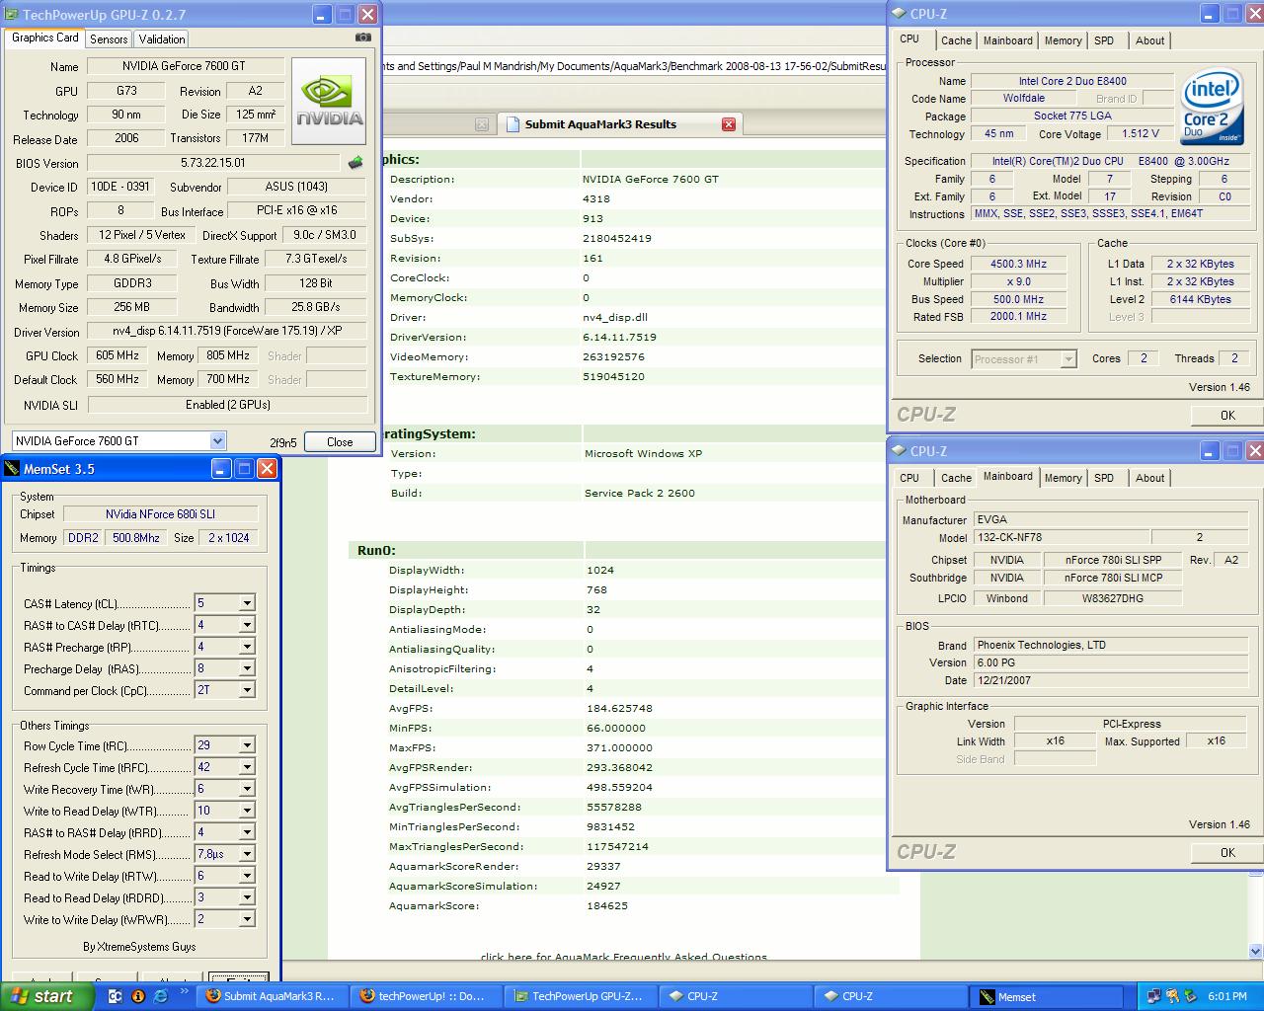
Task: Close the Submit AquaMark3 Results browser tab
Action: click(729, 123)
